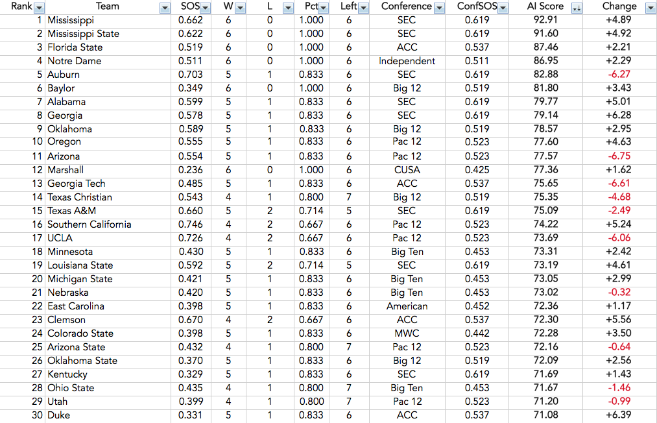Click the ConfSOS value 0.442
This screenshot has width=657, height=423.
(x=477, y=333)
